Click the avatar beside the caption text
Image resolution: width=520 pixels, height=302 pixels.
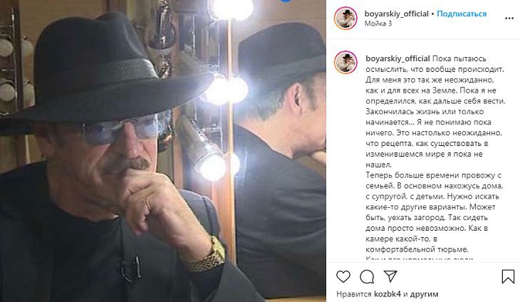click(x=346, y=62)
